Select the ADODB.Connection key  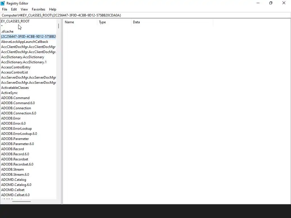tap(16, 108)
